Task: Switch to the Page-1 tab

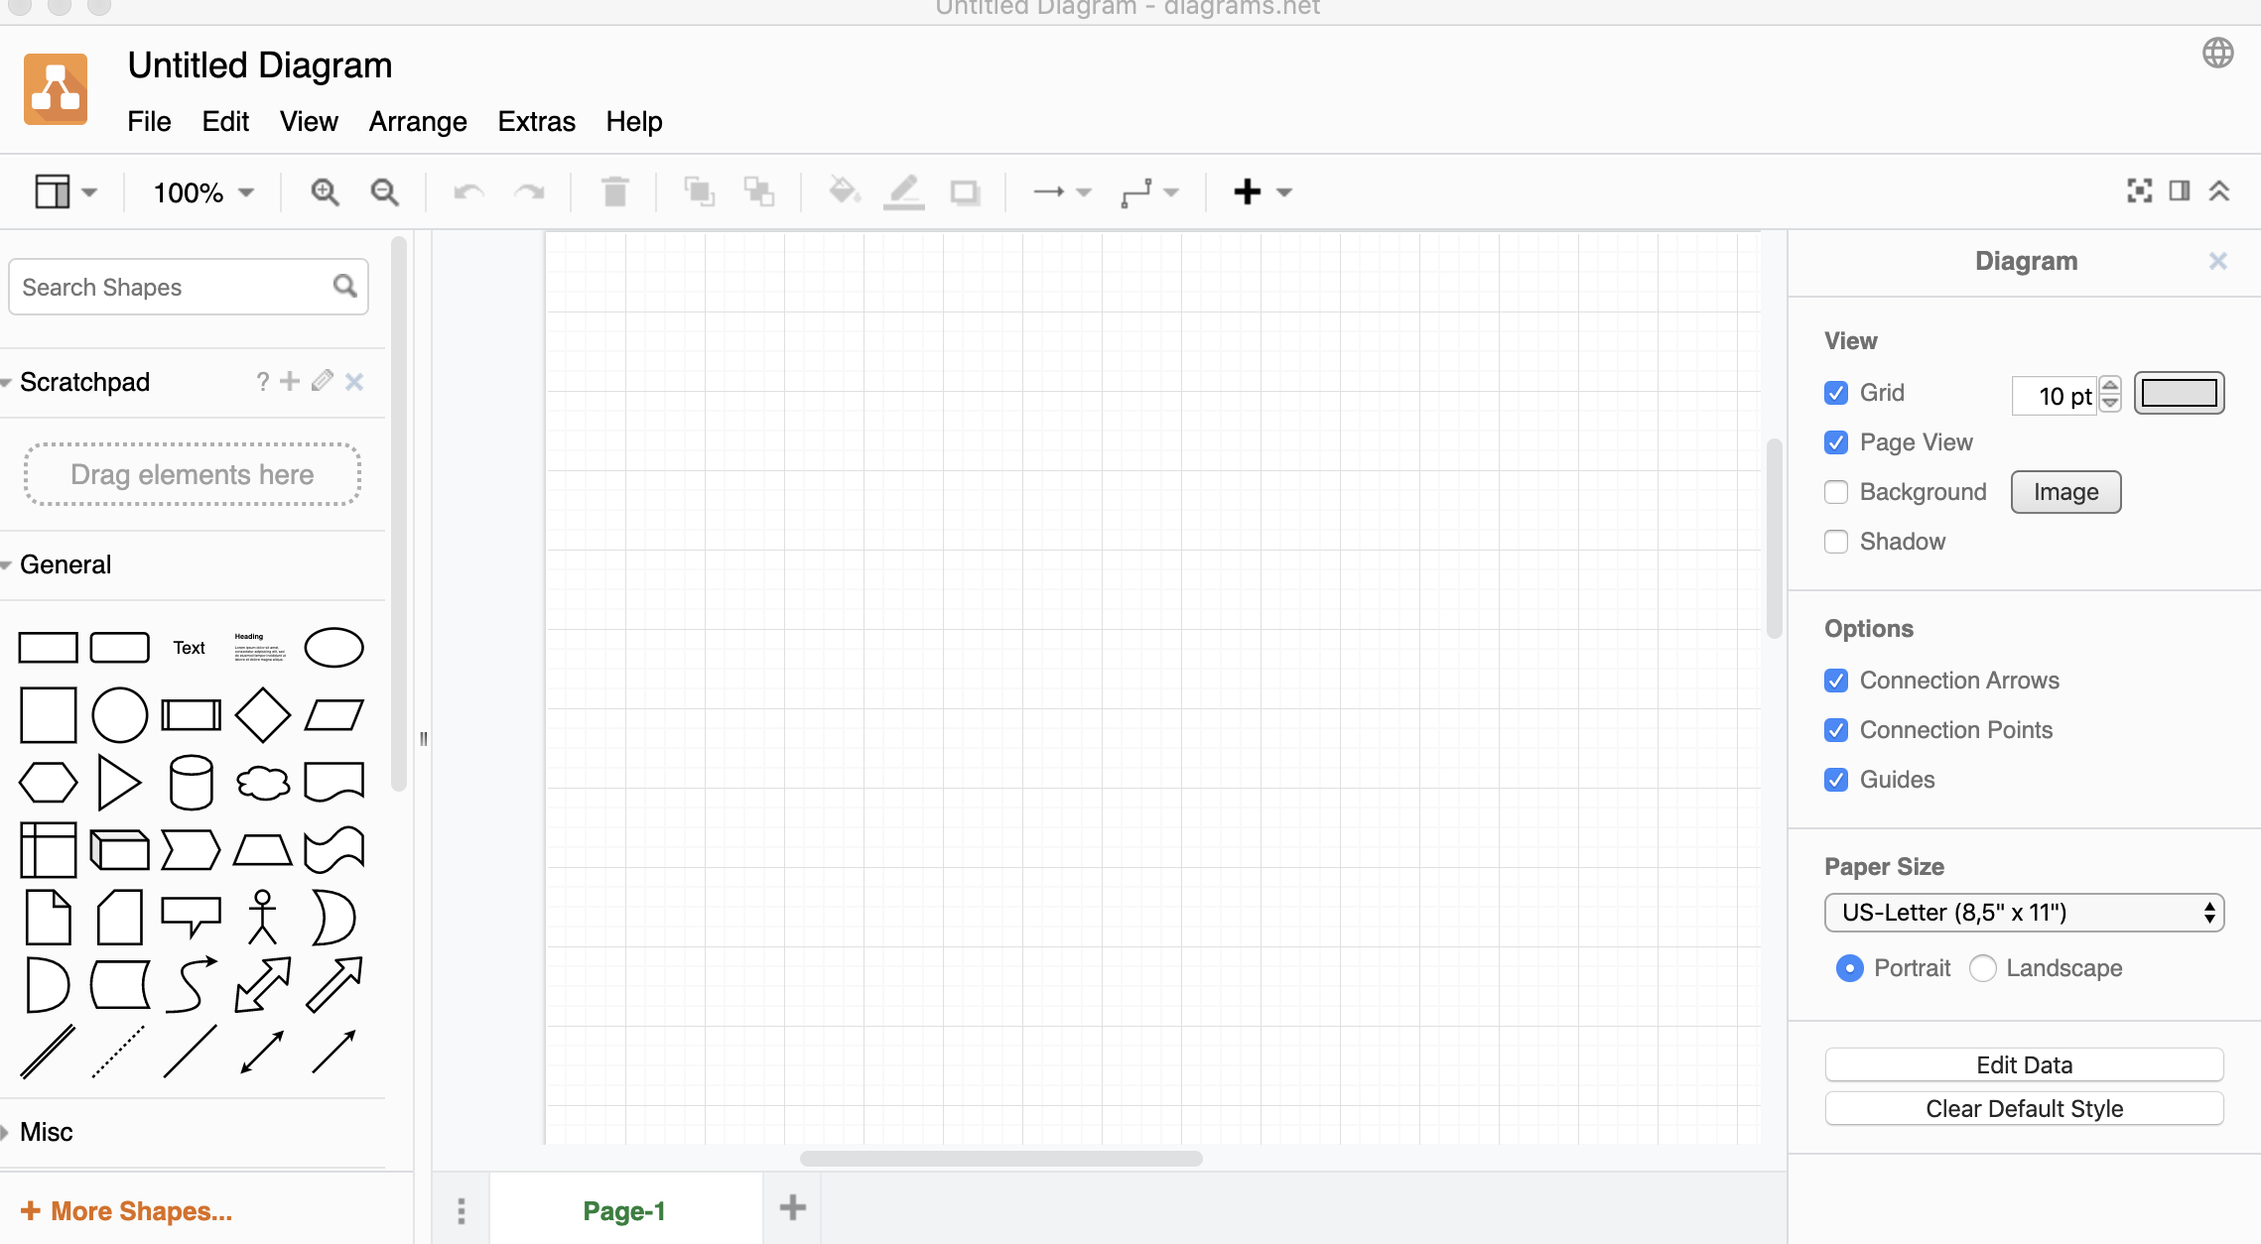Action: click(624, 1210)
